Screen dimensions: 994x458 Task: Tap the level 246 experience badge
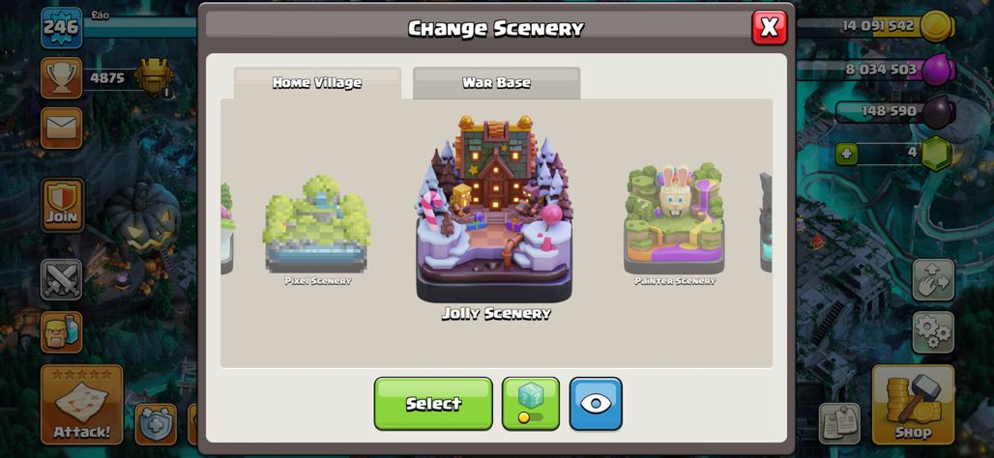62,28
